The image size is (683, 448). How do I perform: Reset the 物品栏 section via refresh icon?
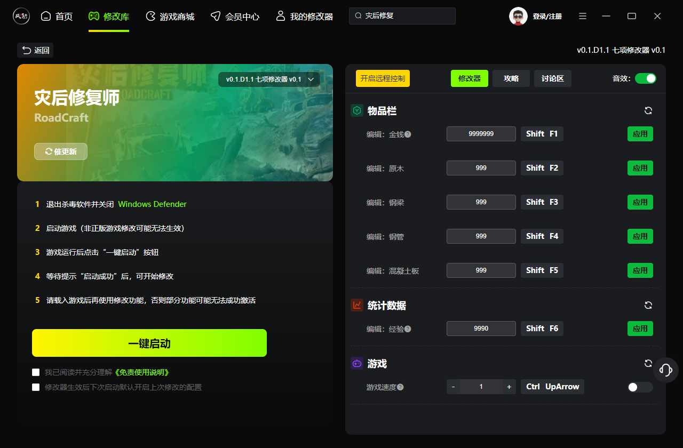click(x=648, y=110)
